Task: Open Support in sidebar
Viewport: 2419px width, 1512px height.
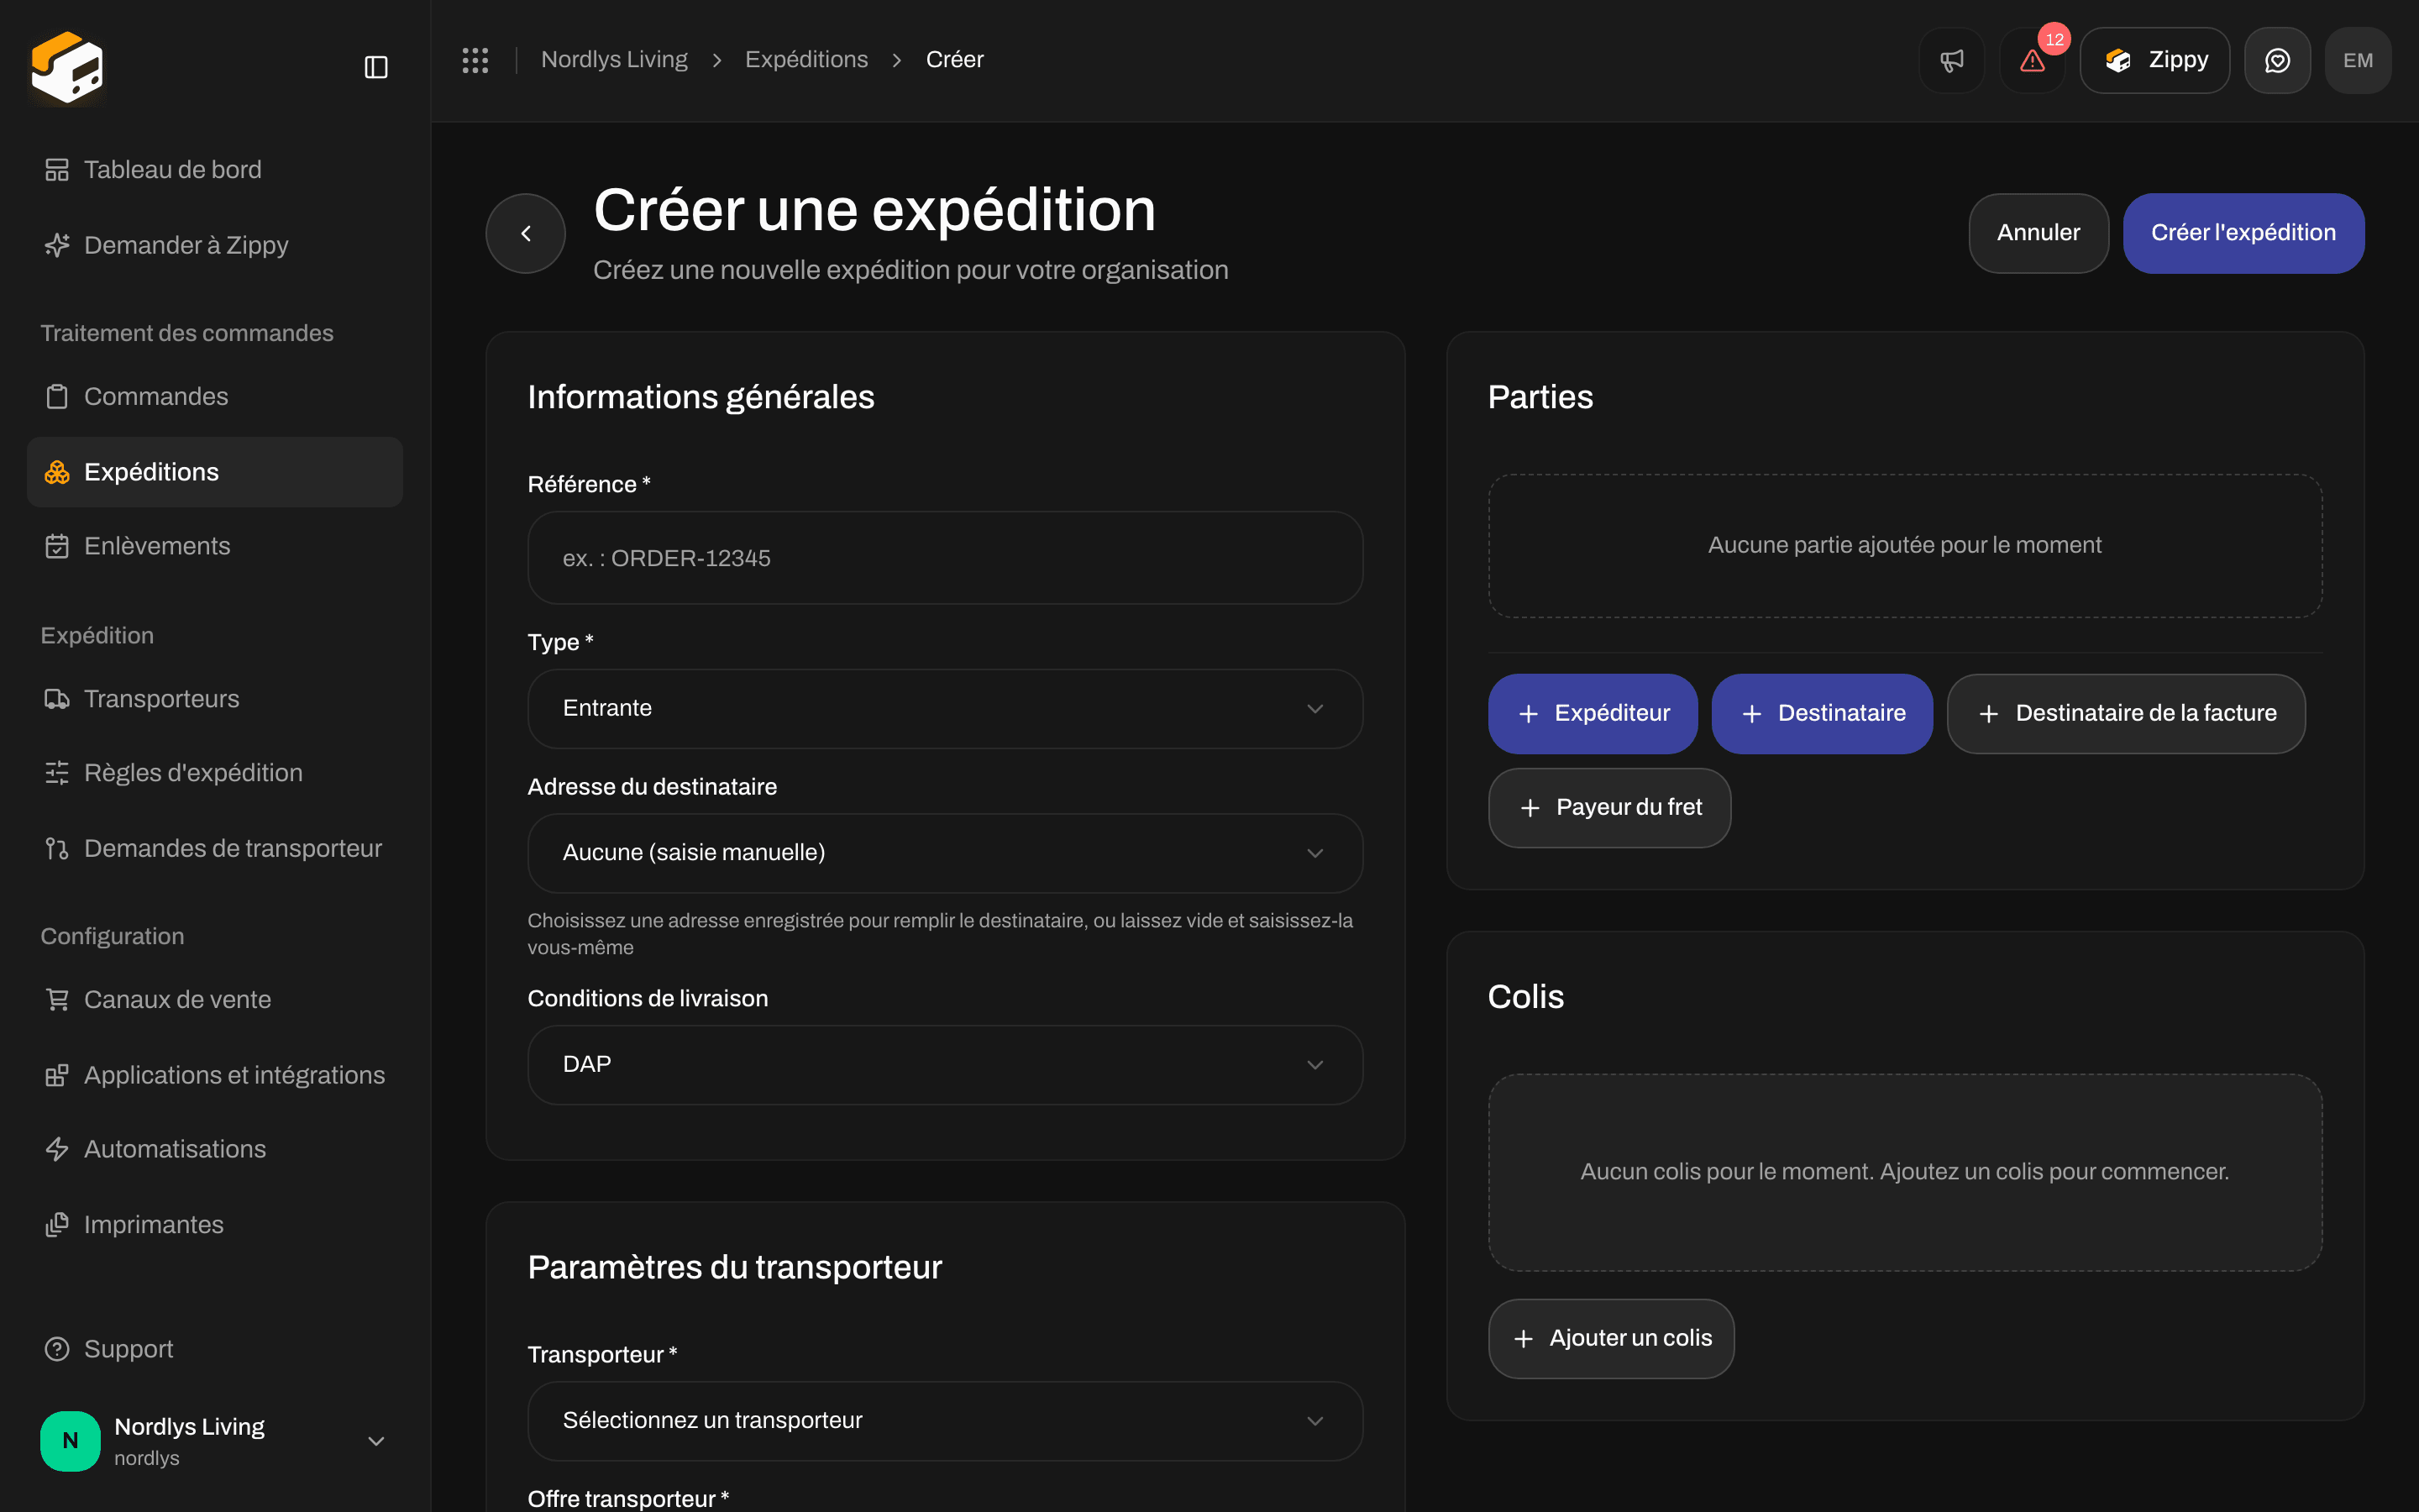Action: pos(215,1349)
